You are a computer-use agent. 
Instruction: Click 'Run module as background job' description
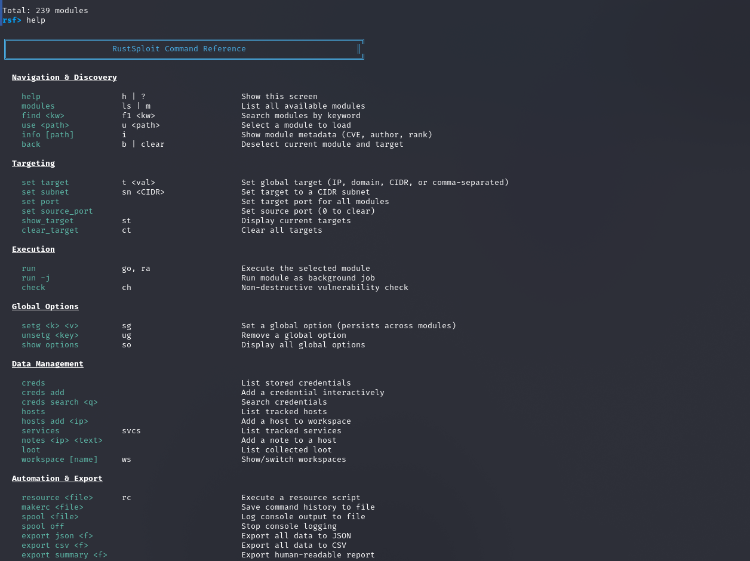click(308, 278)
